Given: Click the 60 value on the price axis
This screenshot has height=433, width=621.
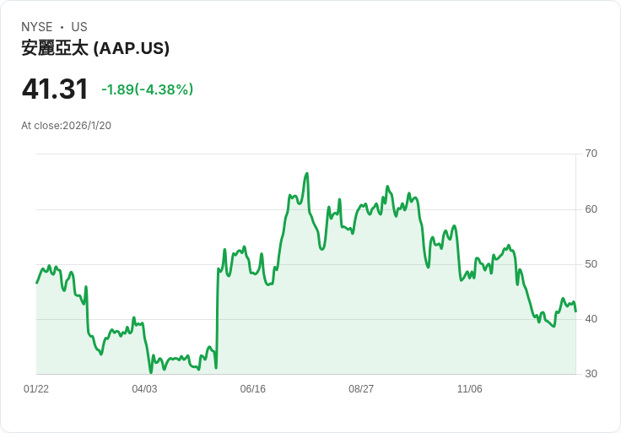Looking at the screenshot, I should click(591, 209).
